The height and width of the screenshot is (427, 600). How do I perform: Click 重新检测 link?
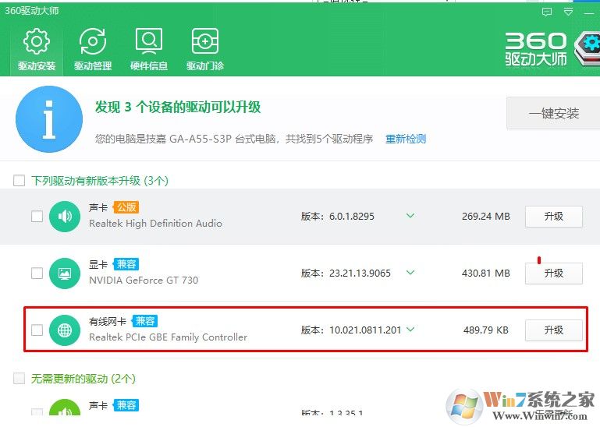tap(406, 139)
